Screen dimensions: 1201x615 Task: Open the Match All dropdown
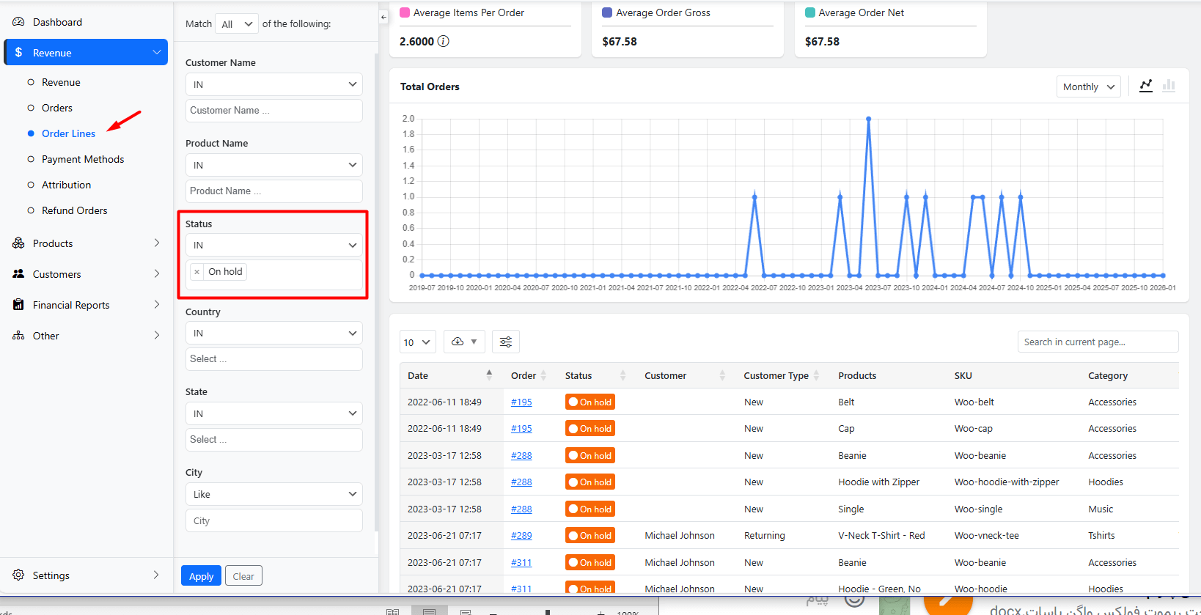pos(237,24)
